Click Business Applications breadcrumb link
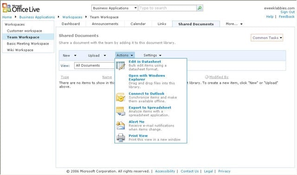This screenshot has height=175, width=297. pyautogui.click(x=37, y=17)
